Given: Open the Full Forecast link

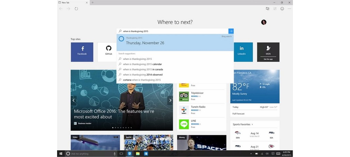Looking at the screenshot, I should pyautogui.click(x=238, y=114).
